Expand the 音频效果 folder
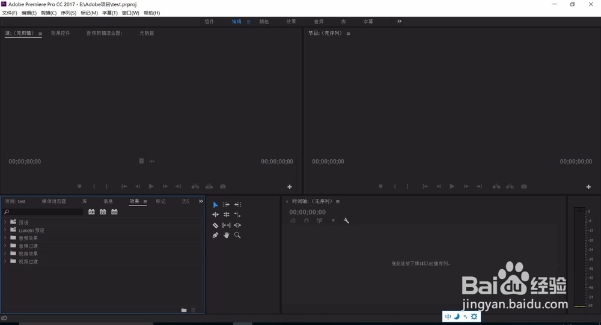 [x=5, y=238]
